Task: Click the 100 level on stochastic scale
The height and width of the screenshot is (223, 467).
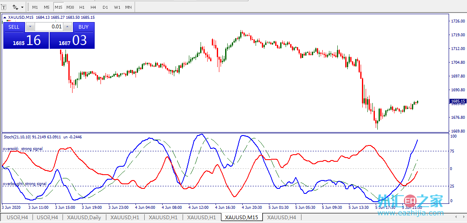Action: (x=454, y=136)
